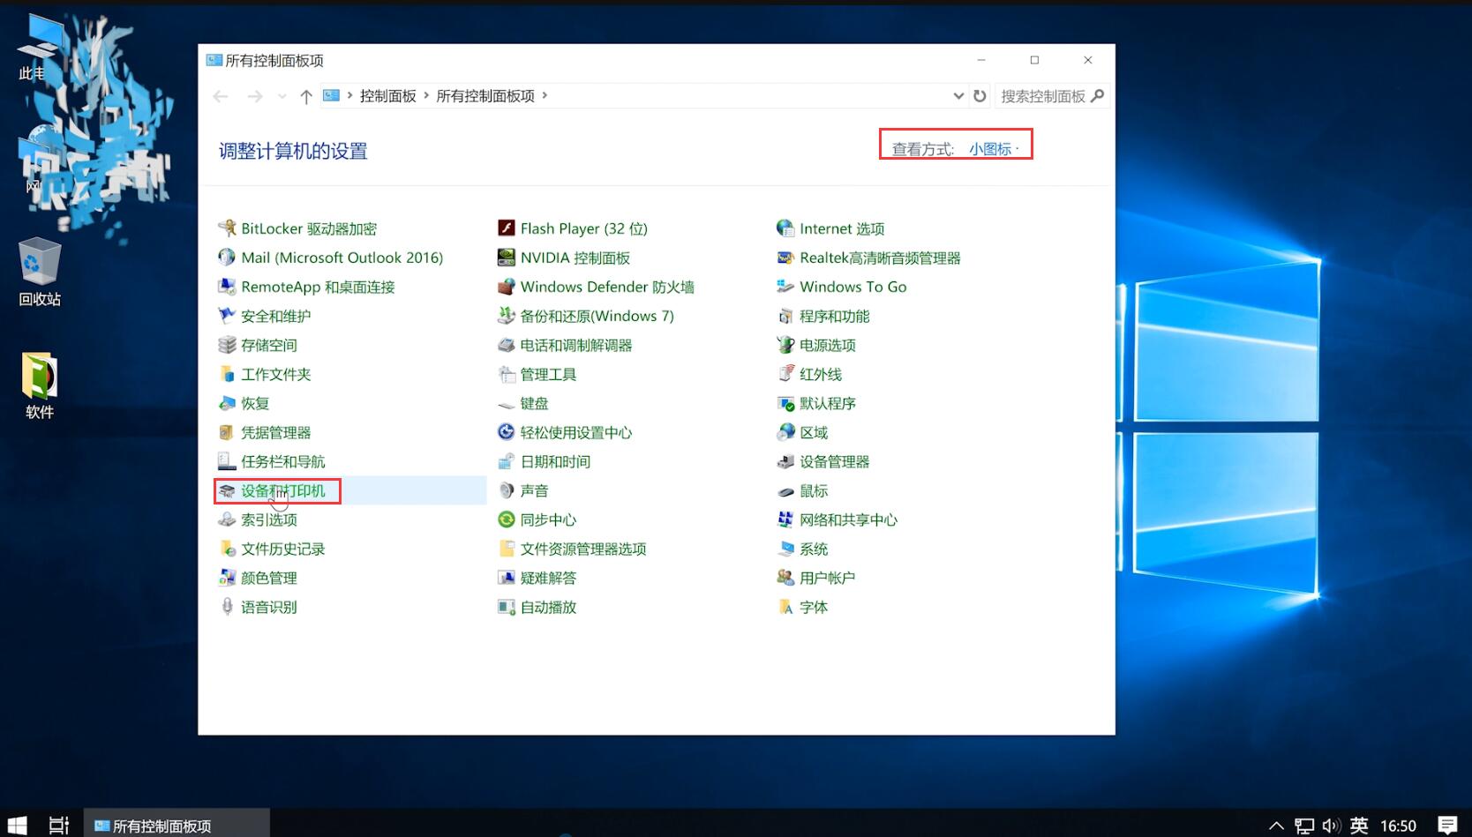Click the 字体 fonts icon
The width and height of the screenshot is (1472, 837).
point(785,607)
